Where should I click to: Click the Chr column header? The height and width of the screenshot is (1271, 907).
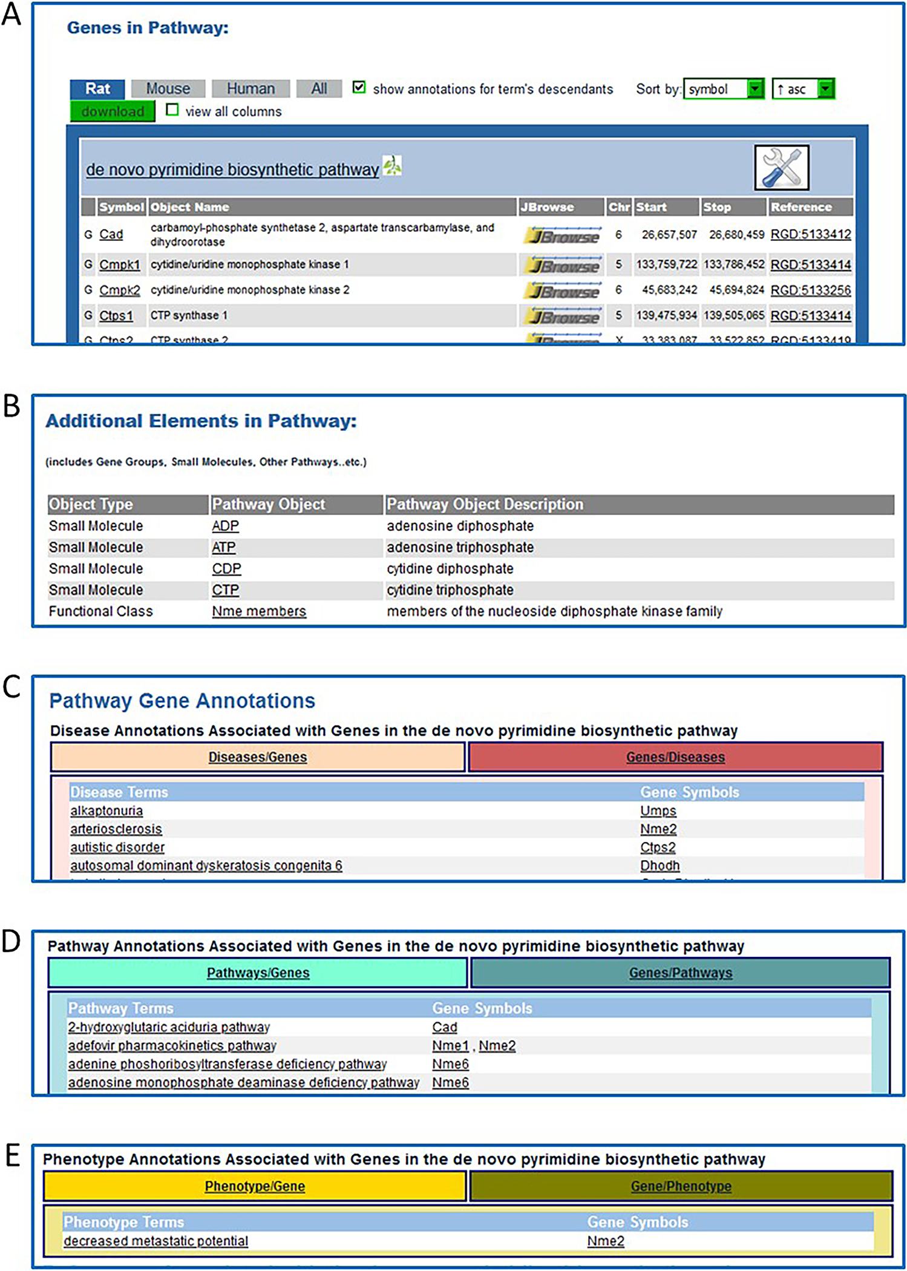click(619, 207)
